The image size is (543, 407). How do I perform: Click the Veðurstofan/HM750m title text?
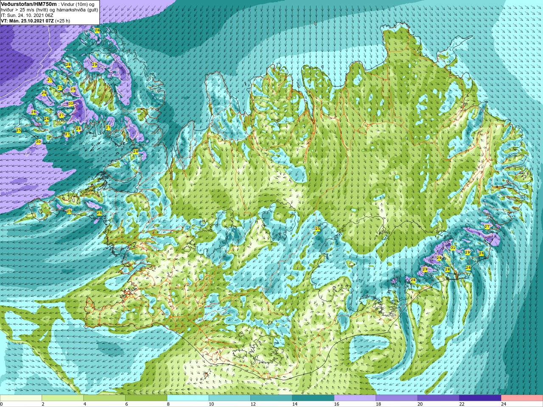(x=29, y=3)
